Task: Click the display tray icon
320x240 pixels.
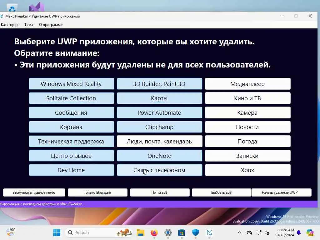Action: [x=259, y=232]
